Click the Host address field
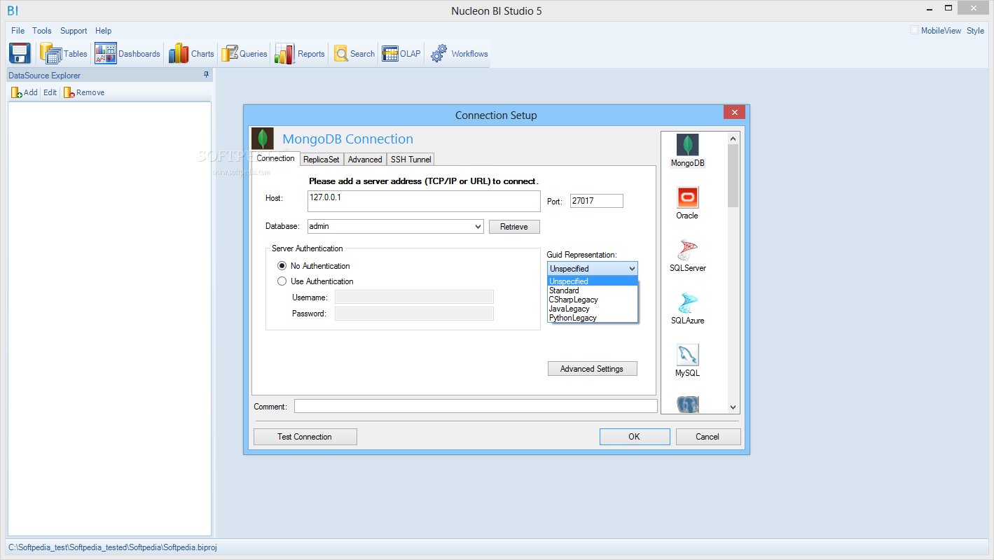Image resolution: width=994 pixels, height=560 pixels. [424, 201]
